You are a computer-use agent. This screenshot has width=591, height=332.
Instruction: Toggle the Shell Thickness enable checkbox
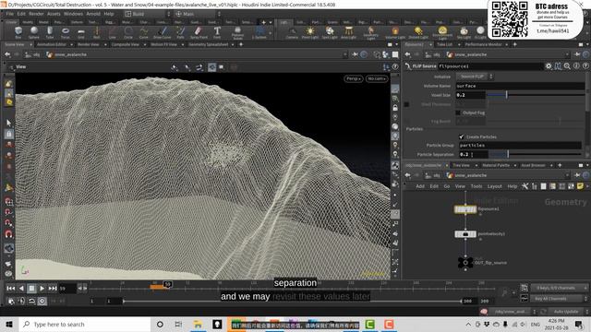[406, 104]
